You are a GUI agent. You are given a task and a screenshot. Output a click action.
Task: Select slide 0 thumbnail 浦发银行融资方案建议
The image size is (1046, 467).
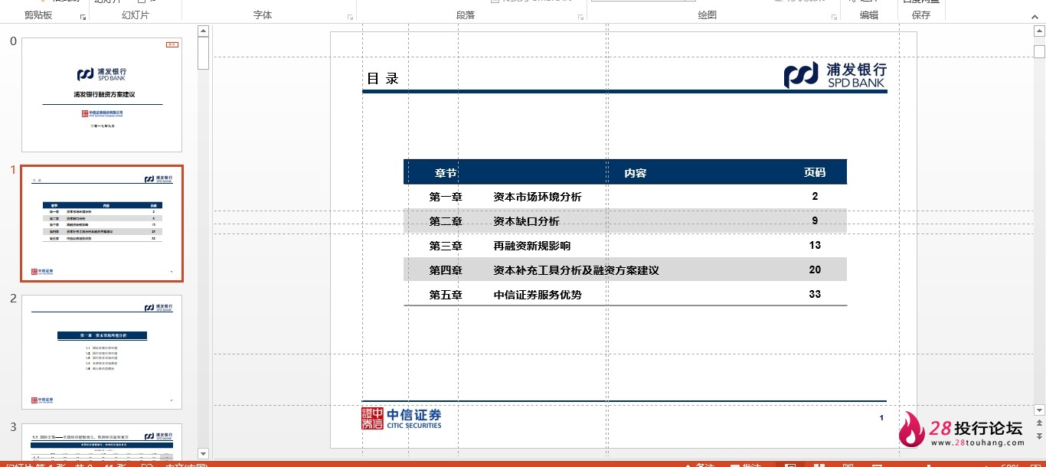pyautogui.click(x=102, y=95)
